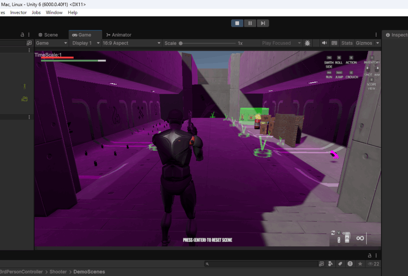Click the Project panel search field
The height and width of the screenshot is (276, 408).
pyautogui.click(x=263, y=264)
